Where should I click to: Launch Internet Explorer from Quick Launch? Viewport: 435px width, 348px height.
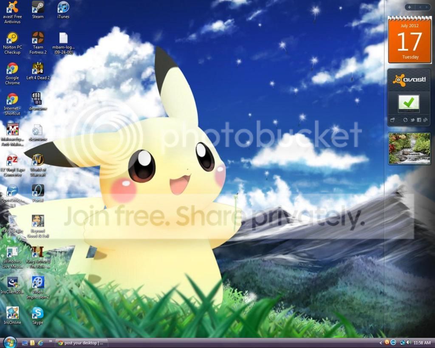(x=40, y=343)
